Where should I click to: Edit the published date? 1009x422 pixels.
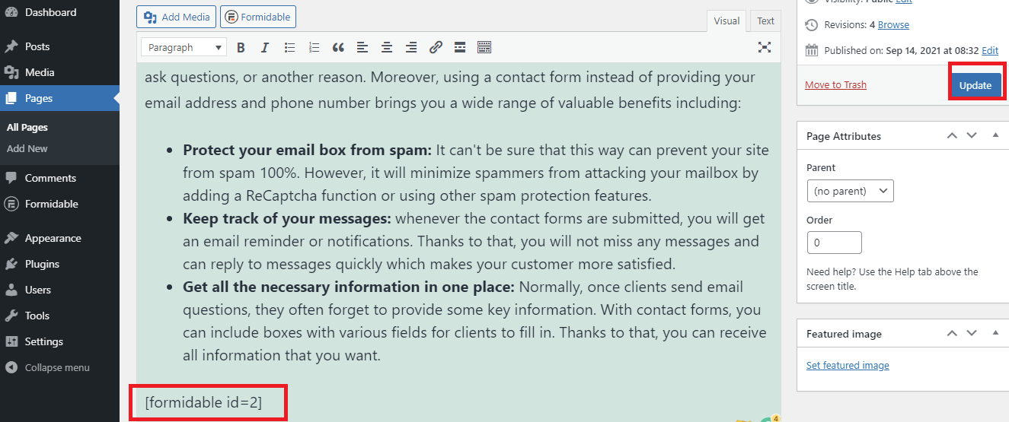pos(990,51)
